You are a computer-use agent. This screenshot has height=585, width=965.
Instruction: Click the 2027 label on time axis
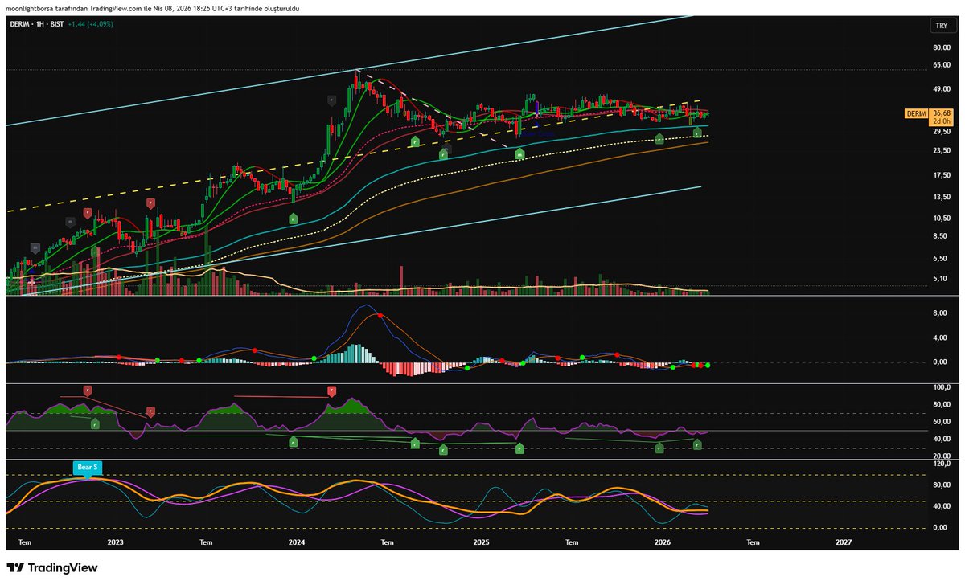click(844, 542)
